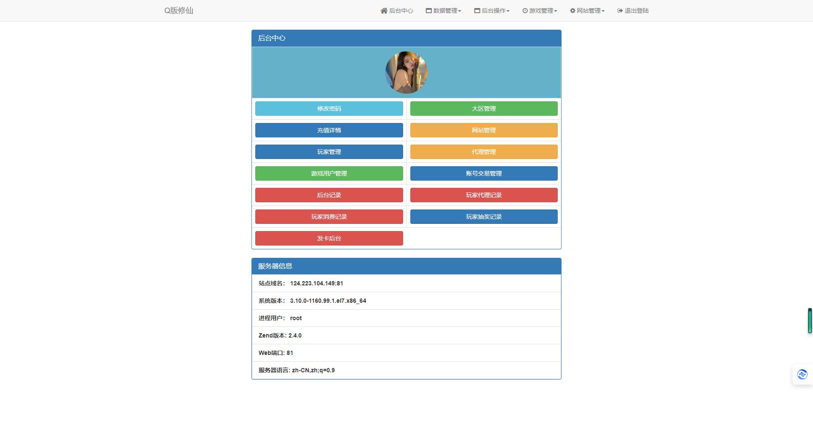Image resolution: width=813 pixels, height=427 pixels.
Task: Open 大区管理 button
Action: tap(484, 109)
